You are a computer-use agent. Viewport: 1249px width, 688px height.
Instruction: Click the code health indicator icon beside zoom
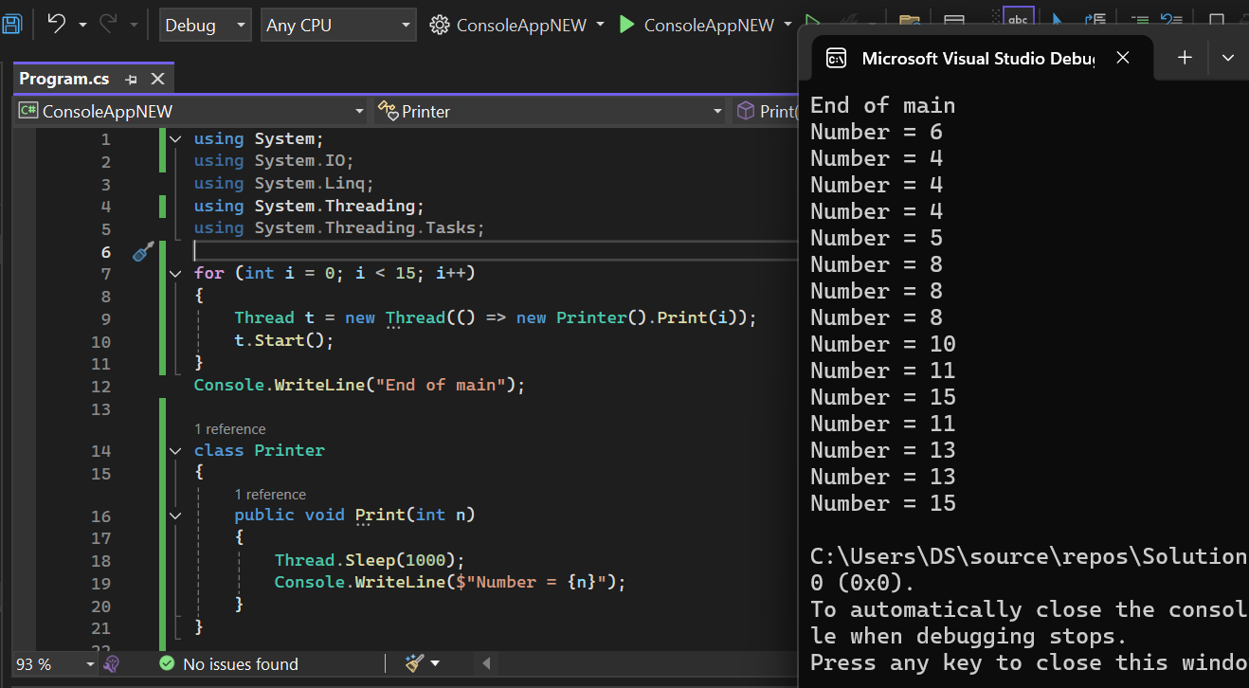111,663
